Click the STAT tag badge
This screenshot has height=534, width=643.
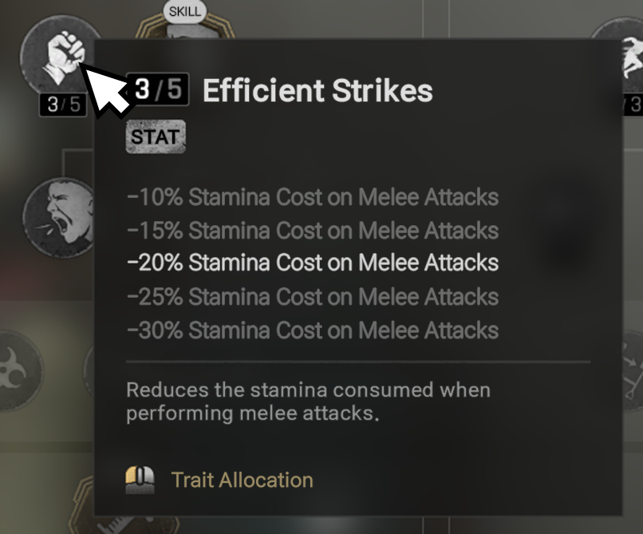click(156, 136)
